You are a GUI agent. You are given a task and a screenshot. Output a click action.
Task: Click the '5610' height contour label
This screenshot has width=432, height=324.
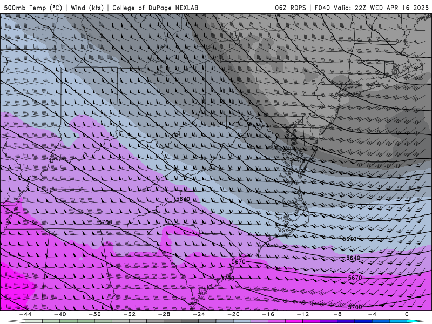coord(349,239)
